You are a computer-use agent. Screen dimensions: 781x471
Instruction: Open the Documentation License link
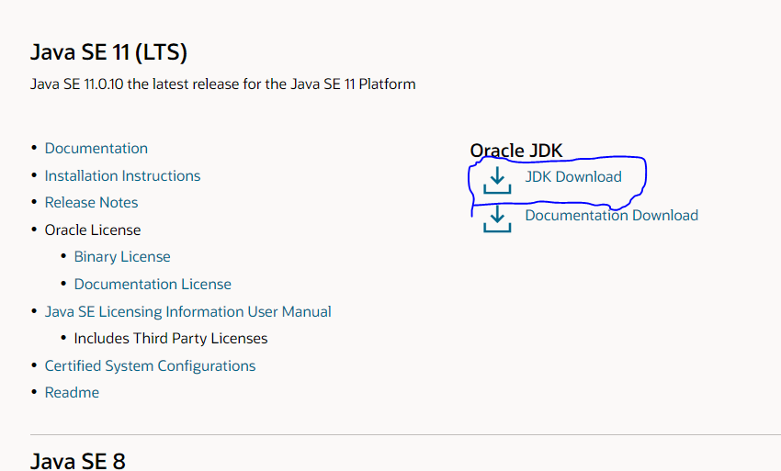(153, 285)
